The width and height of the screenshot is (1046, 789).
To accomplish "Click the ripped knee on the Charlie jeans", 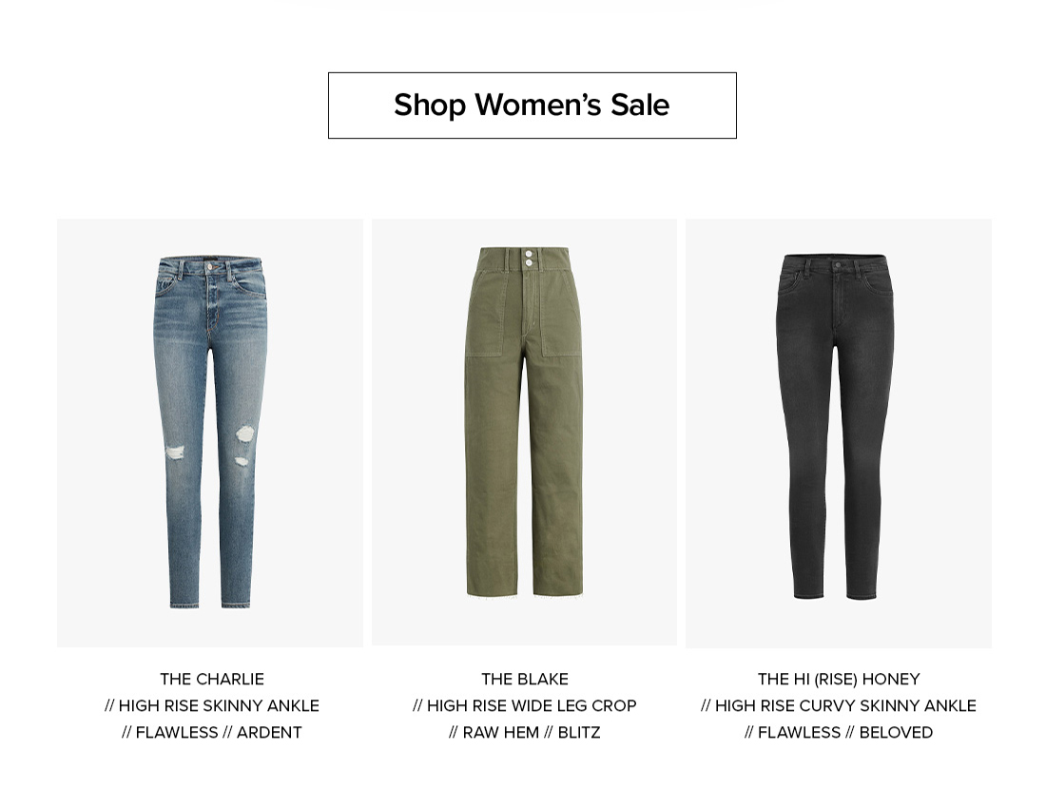I will point(244,435).
